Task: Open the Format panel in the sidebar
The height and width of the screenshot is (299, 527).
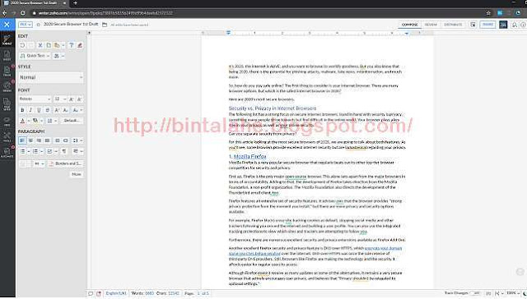Action: point(7,39)
